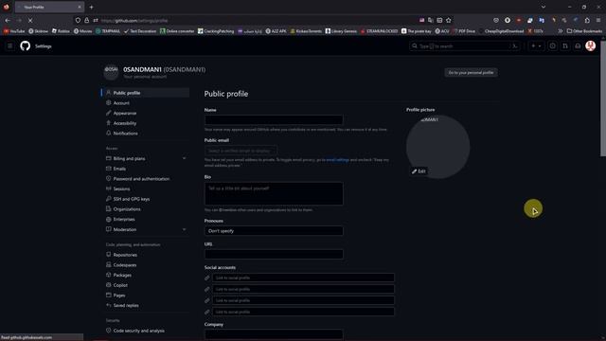Click the fourth social account link field
606x341 pixels.
(303, 312)
